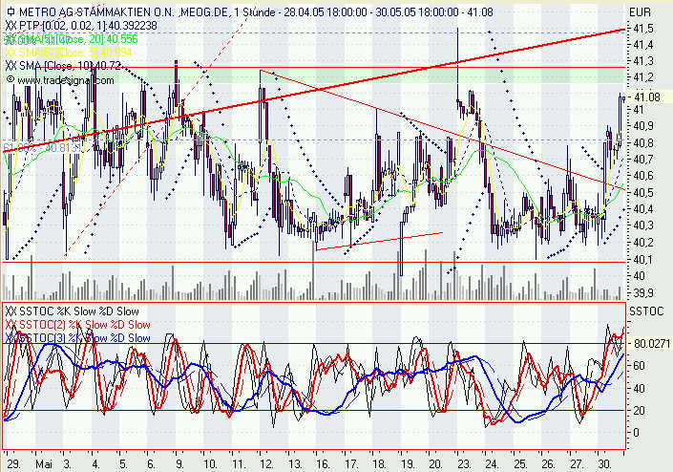Image resolution: width=673 pixels, height=472 pixels.
Task: Select the METRO AG STAMMAKTIEN chart title
Action: tap(256, 12)
